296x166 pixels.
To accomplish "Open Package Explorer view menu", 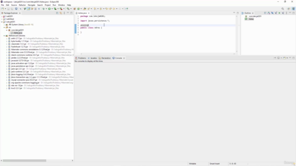I will tap(64, 13).
